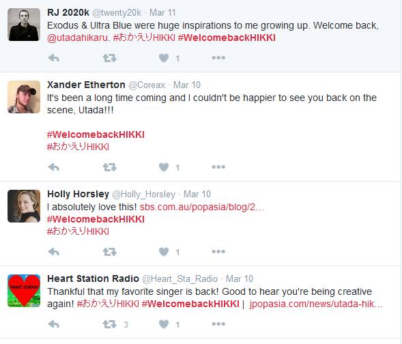
Task: View Heart Station Radio's heart avatar
Action: [x=24, y=291]
